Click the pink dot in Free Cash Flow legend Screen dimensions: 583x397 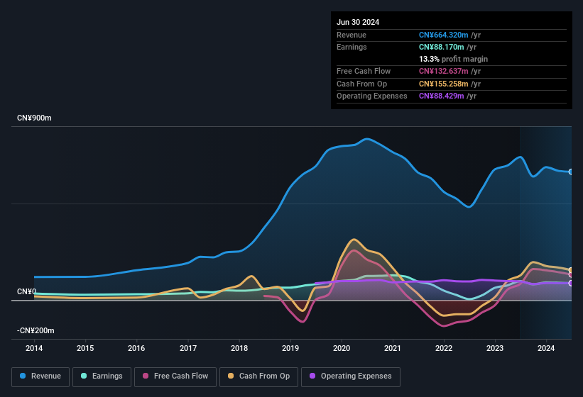tap(146, 376)
